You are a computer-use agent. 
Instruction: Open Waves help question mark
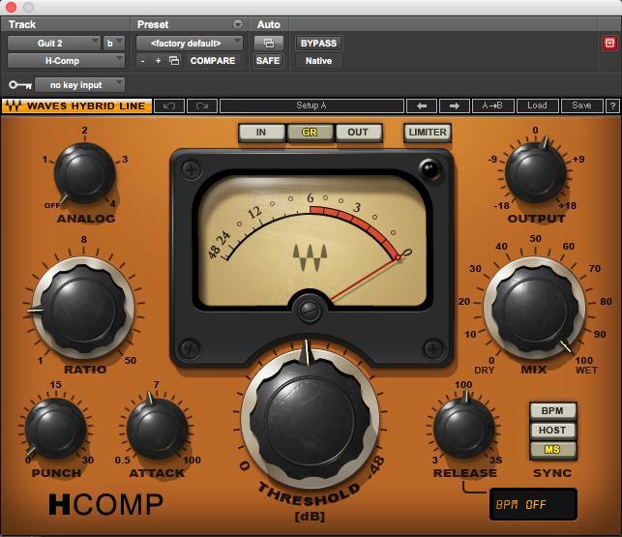point(612,106)
